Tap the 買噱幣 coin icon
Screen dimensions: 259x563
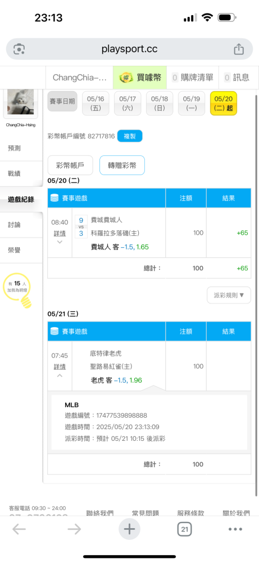126,77
